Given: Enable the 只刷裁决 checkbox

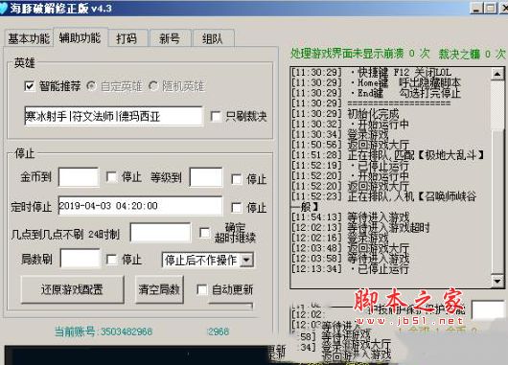Looking at the screenshot, I should click(216, 116).
